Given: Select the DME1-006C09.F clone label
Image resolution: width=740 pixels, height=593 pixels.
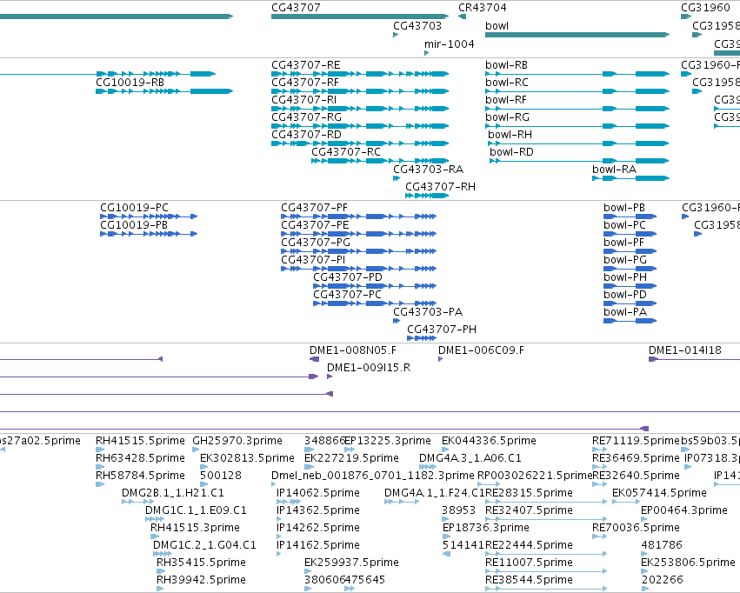Looking at the screenshot, I should [x=481, y=350].
